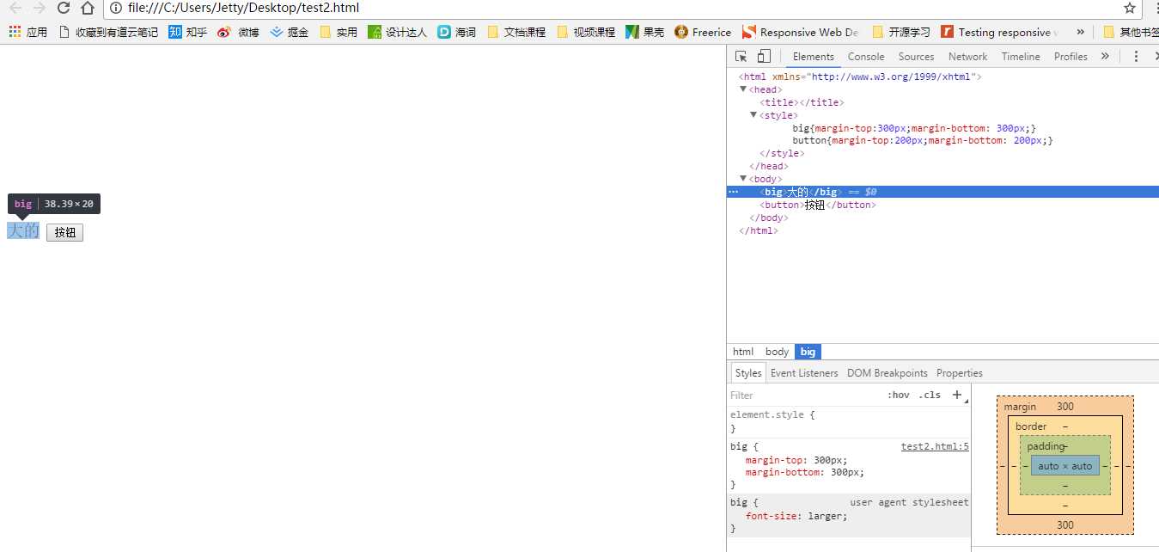Select the Styles sidebar tab
The image size is (1159, 552).
coord(748,373)
